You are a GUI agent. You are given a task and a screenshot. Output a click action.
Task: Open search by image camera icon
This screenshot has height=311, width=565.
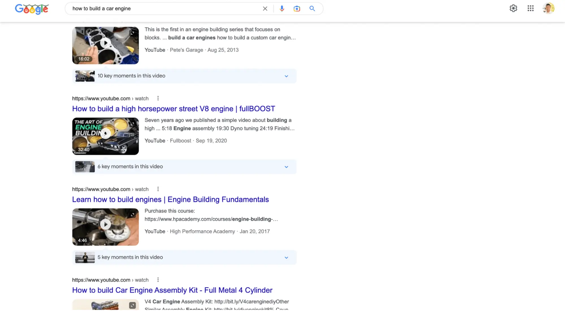point(296,9)
